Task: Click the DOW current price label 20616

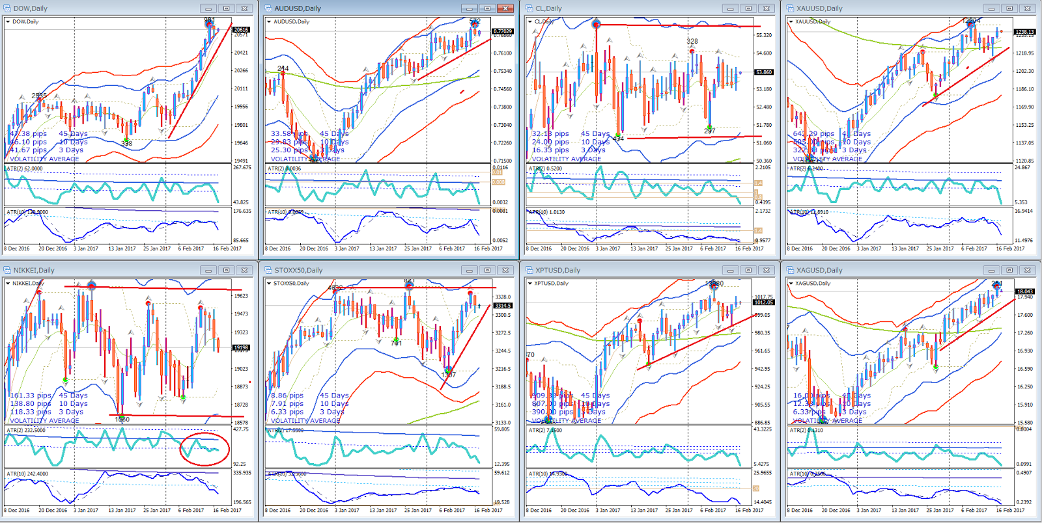Action: click(x=242, y=30)
